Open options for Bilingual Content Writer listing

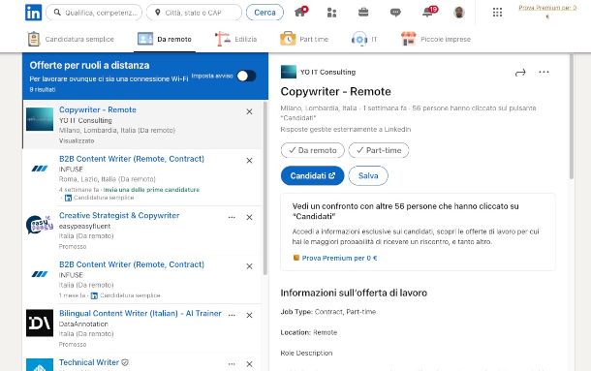232,315
